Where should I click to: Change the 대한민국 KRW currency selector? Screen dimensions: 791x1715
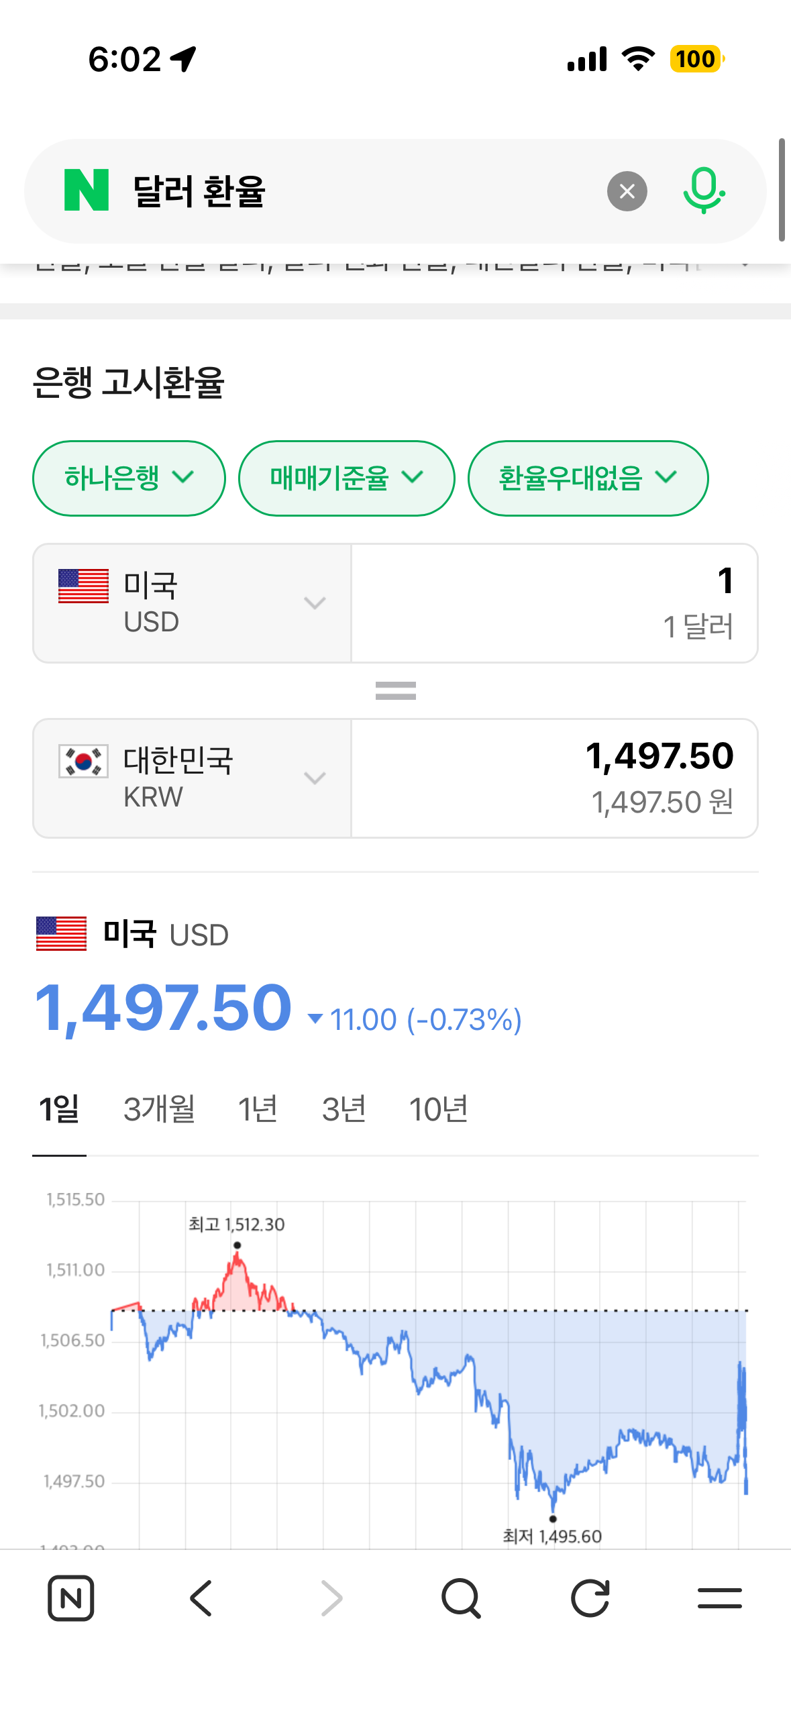[x=192, y=778]
